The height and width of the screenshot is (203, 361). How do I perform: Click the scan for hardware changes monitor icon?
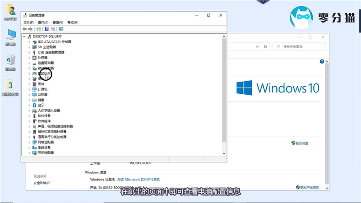click(x=61, y=29)
